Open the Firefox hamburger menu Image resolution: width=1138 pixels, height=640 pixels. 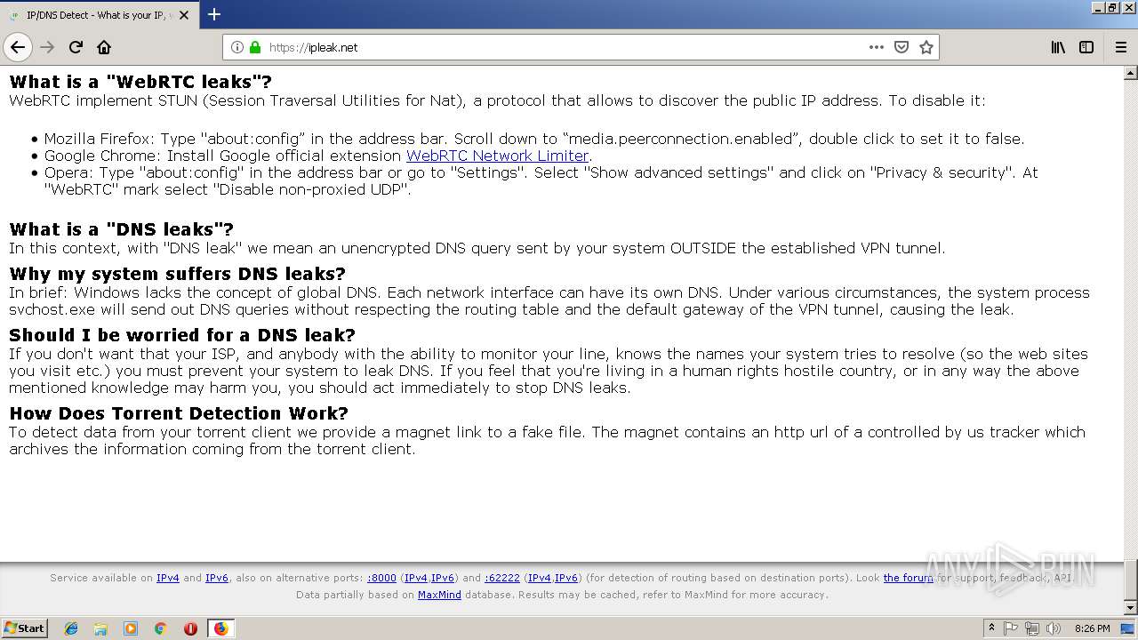click(x=1121, y=47)
